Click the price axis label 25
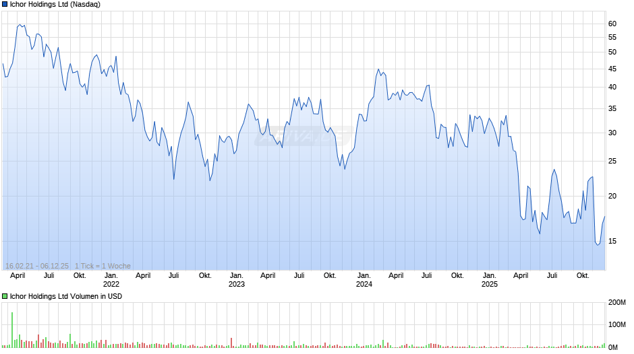Screen dimensions: 634x354 [612, 161]
